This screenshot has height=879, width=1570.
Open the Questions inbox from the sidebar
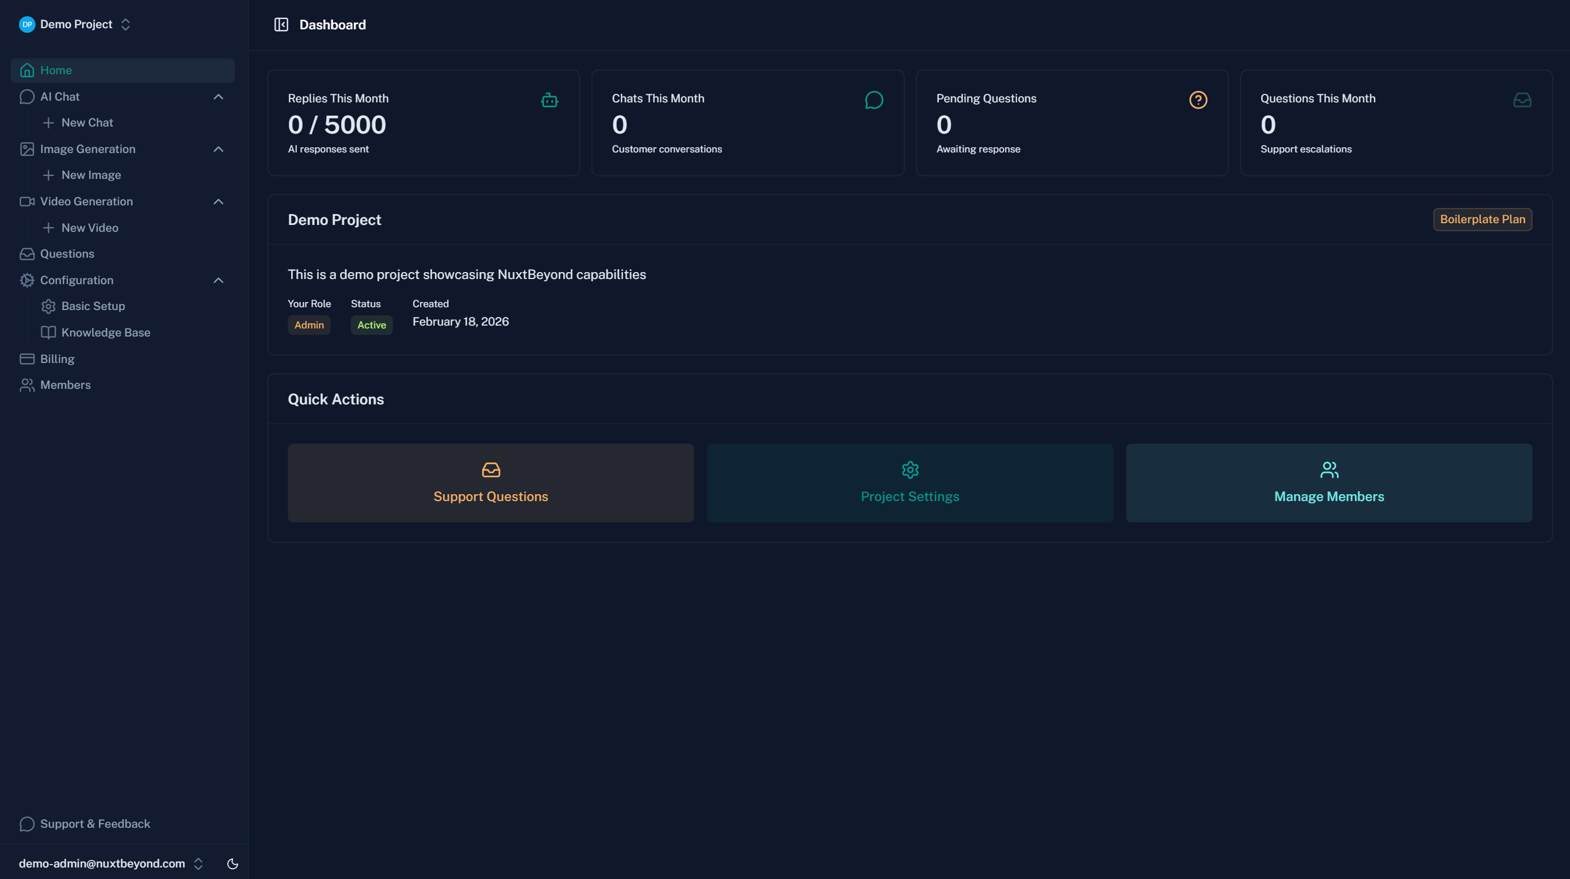(x=67, y=254)
